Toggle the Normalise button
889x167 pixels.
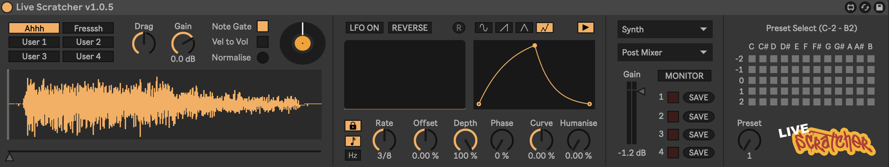tap(263, 58)
